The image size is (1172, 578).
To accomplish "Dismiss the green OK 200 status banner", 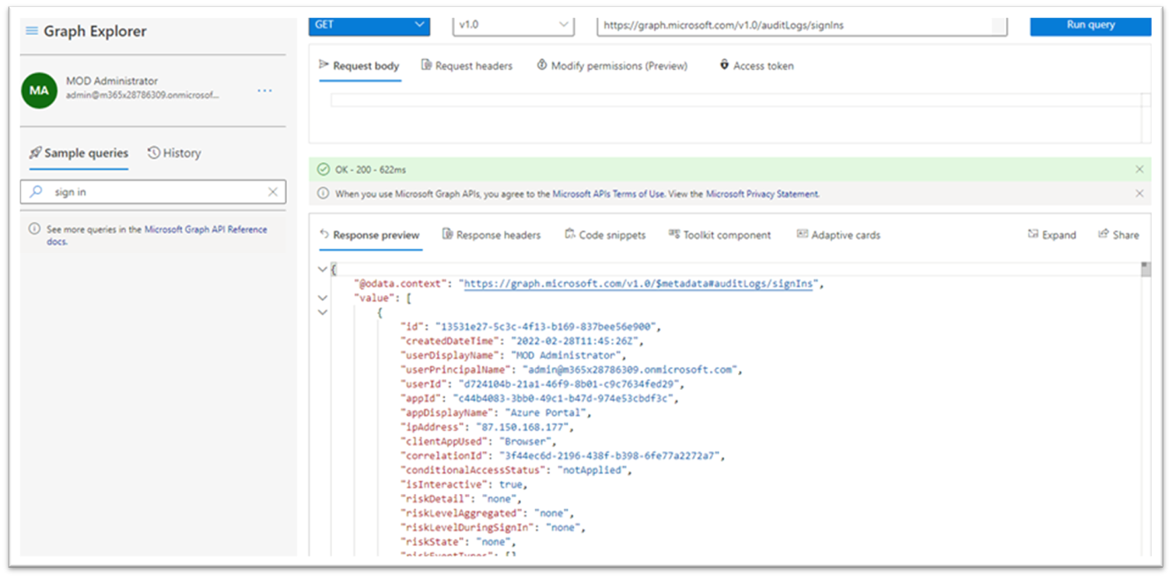I will [1139, 169].
